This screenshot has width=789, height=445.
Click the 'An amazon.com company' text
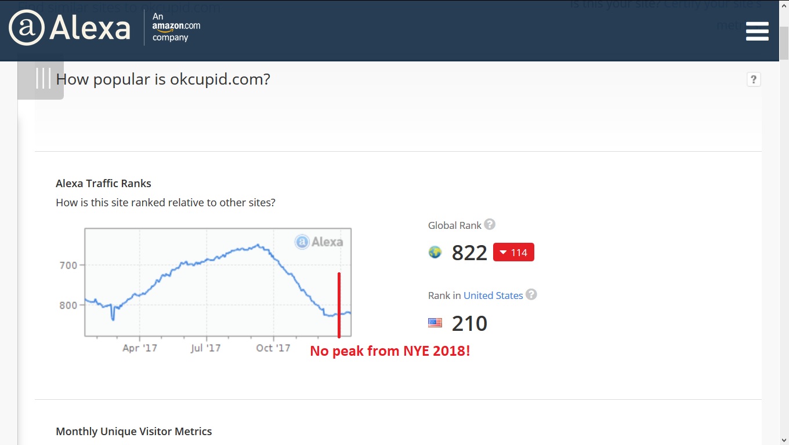pyautogui.click(x=176, y=27)
